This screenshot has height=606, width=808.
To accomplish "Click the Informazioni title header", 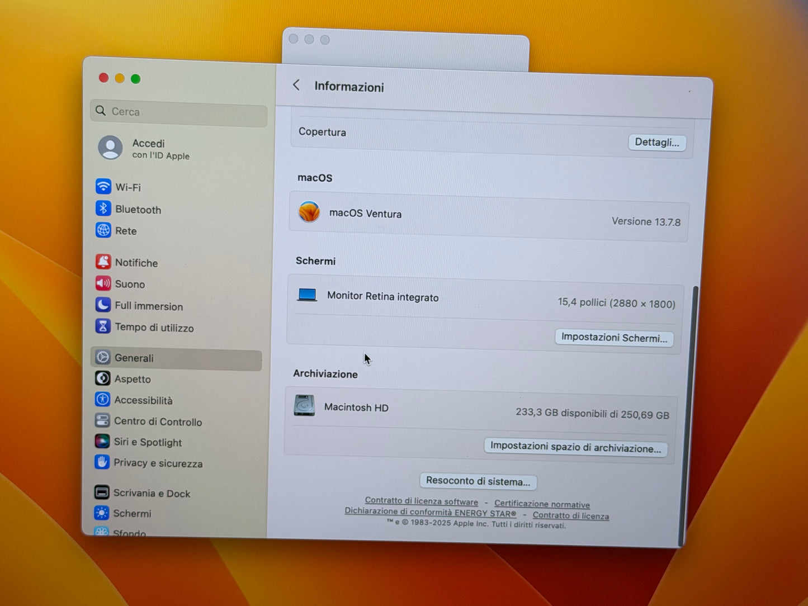I will 349,87.
